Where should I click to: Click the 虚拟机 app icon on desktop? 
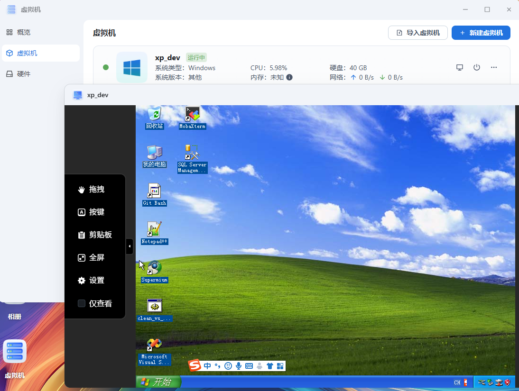pyautogui.click(x=15, y=351)
